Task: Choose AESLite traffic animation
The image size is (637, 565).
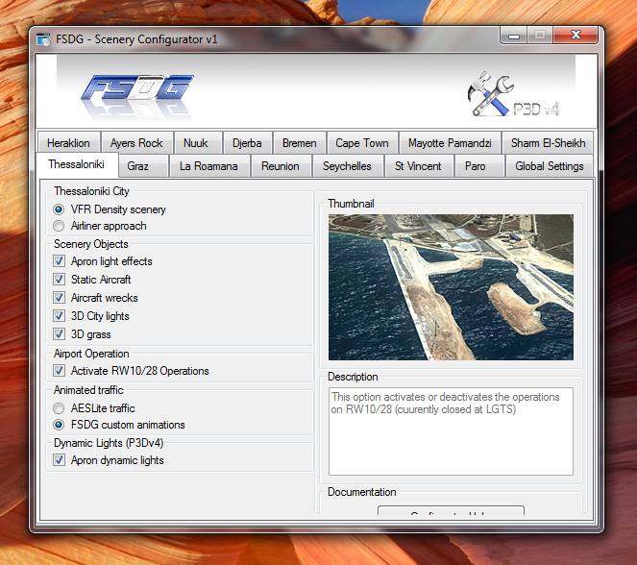Action: pyautogui.click(x=60, y=408)
